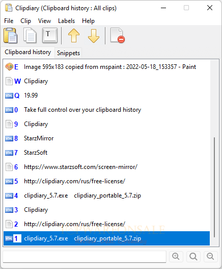Image resolution: width=222 pixels, height=269 pixels.
Task: Select the 19.99 clip
Action: coord(106,95)
